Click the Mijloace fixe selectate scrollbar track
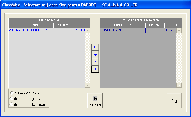The height and width of the screenshot is (117, 191). [x=179, y=58]
